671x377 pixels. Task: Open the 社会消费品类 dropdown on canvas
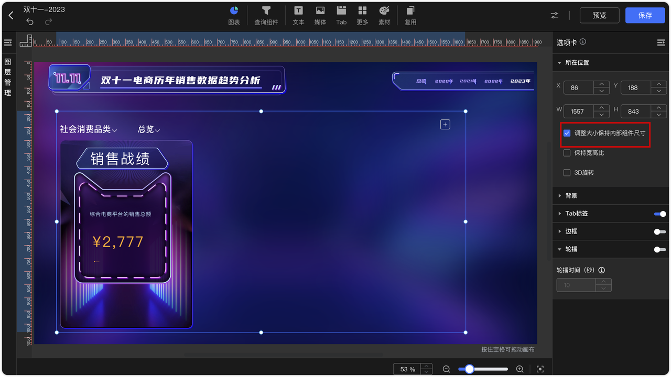pyautogui.click(x=88, y=129)
